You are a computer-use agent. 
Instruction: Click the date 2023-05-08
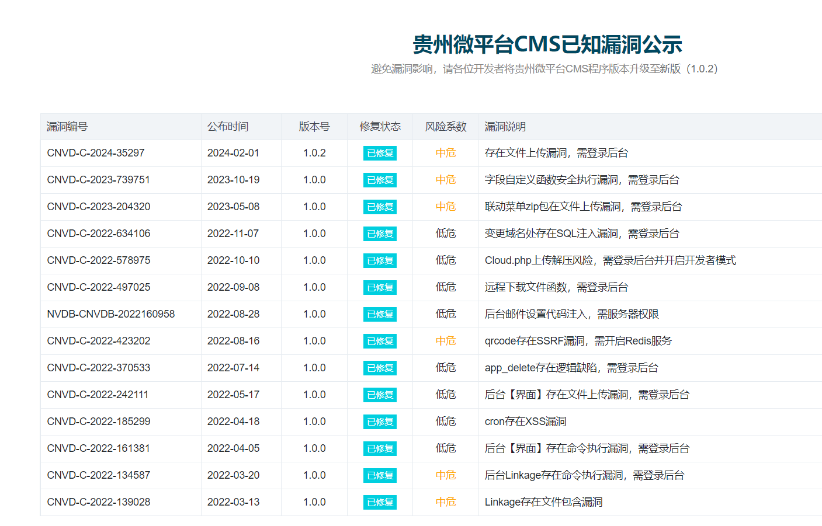(x=233, y=207)
